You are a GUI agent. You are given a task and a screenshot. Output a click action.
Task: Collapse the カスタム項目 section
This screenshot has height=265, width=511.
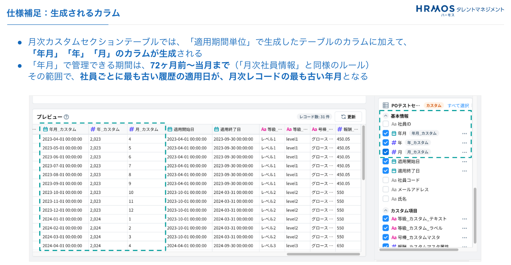(385, 211)
